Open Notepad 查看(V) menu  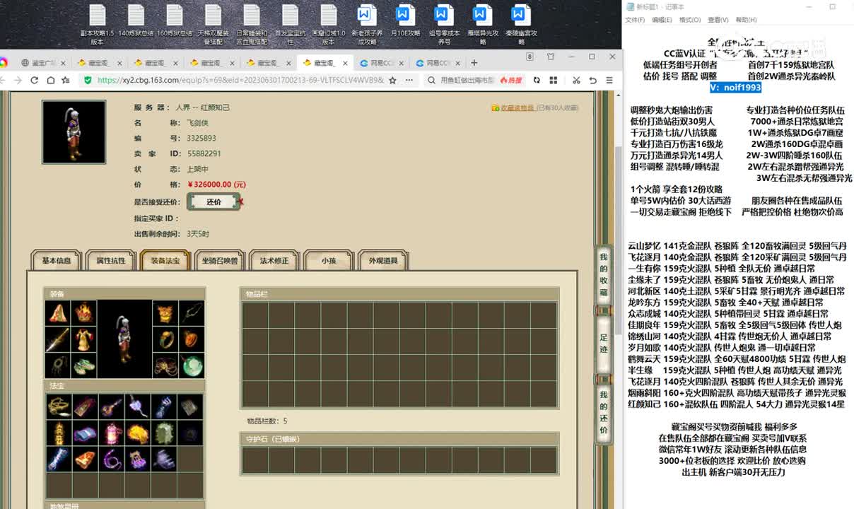tap(718, 20)
